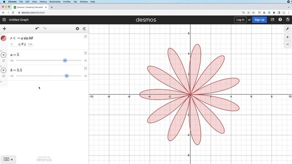Select the Desmos Graphing Calculator tab

tap(30, 7)
